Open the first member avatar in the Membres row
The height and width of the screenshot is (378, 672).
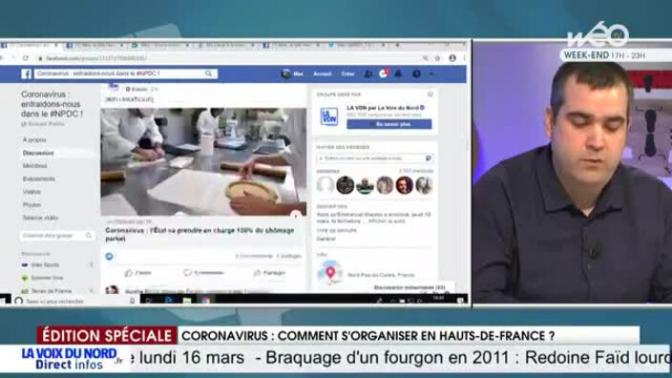(x=325, y=185)
